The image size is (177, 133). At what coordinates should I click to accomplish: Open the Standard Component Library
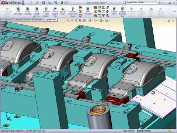point(73,12)
